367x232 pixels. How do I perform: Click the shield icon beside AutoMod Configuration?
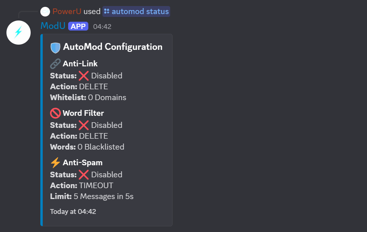[55, 47]
